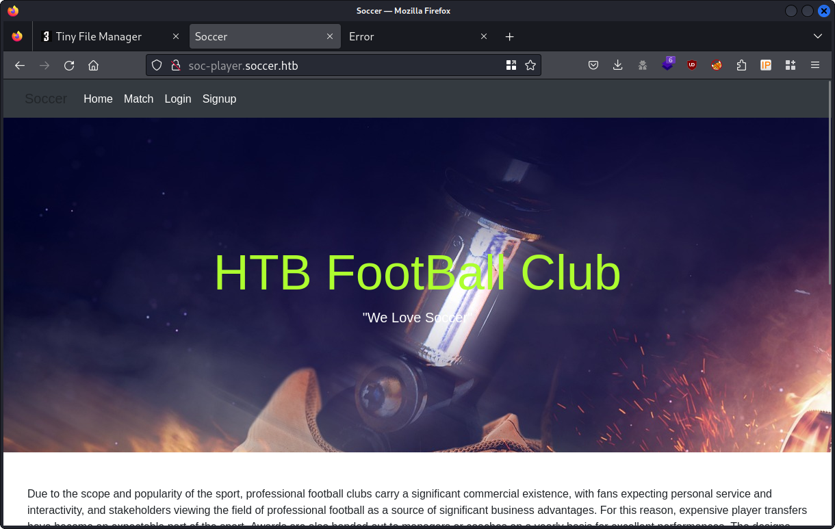Viewport: 835px width, 529px height.
Task: Click the tracking protection shield icon
Action: point(157,66)
